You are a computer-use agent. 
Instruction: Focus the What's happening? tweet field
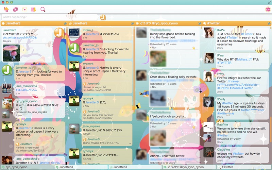tap(50, 17)
